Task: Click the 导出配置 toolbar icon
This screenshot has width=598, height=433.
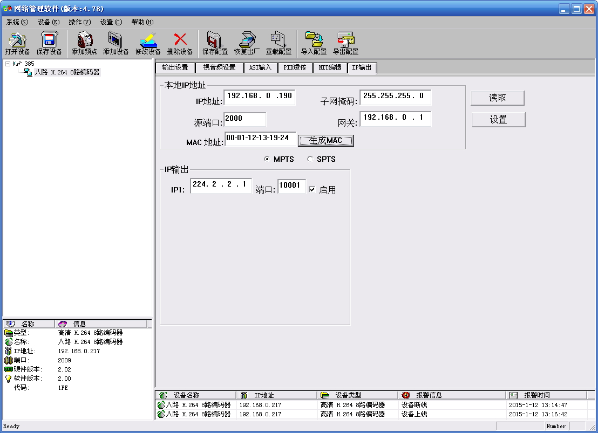Action: pyautogui.click(x=345, y=43)
